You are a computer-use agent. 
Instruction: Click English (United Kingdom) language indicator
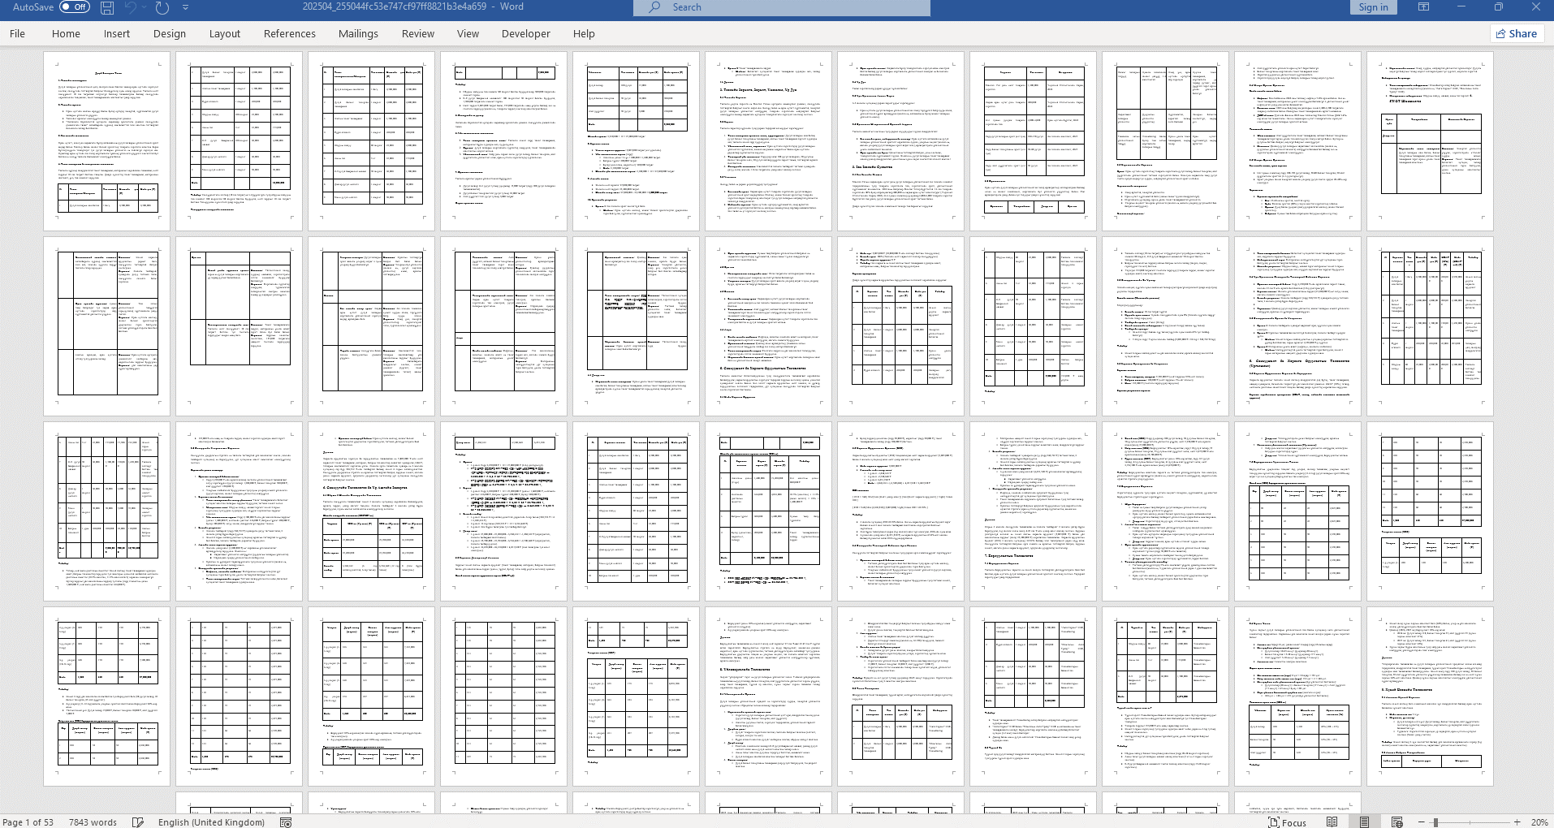pos(211,822)
